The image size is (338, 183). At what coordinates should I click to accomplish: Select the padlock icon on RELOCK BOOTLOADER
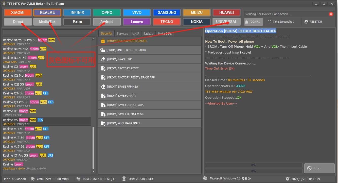pos(103,41)
